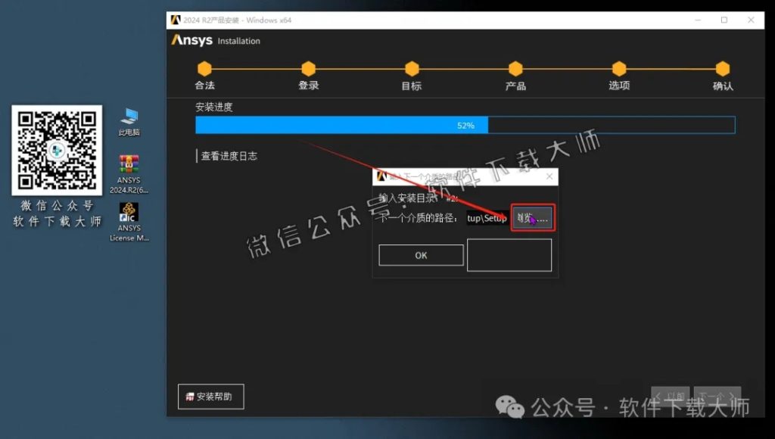
Task: Select the 目标 (Target) step hexagon icon
Action: point(412,67)
